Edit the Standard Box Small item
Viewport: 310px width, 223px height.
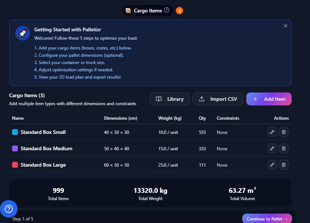tap(272, 132)
